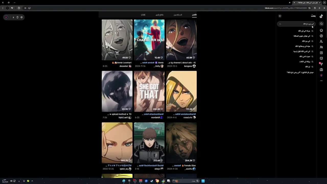Go to the Home icon in sidebar
Viewport: 327px width, 184px height.
pos(321,30)
